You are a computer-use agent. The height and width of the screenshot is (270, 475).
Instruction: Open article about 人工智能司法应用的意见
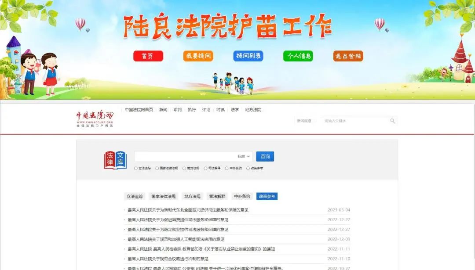pos(176,239)
